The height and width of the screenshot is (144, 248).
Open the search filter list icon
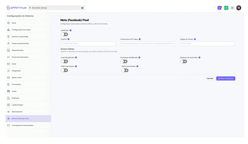82,8
